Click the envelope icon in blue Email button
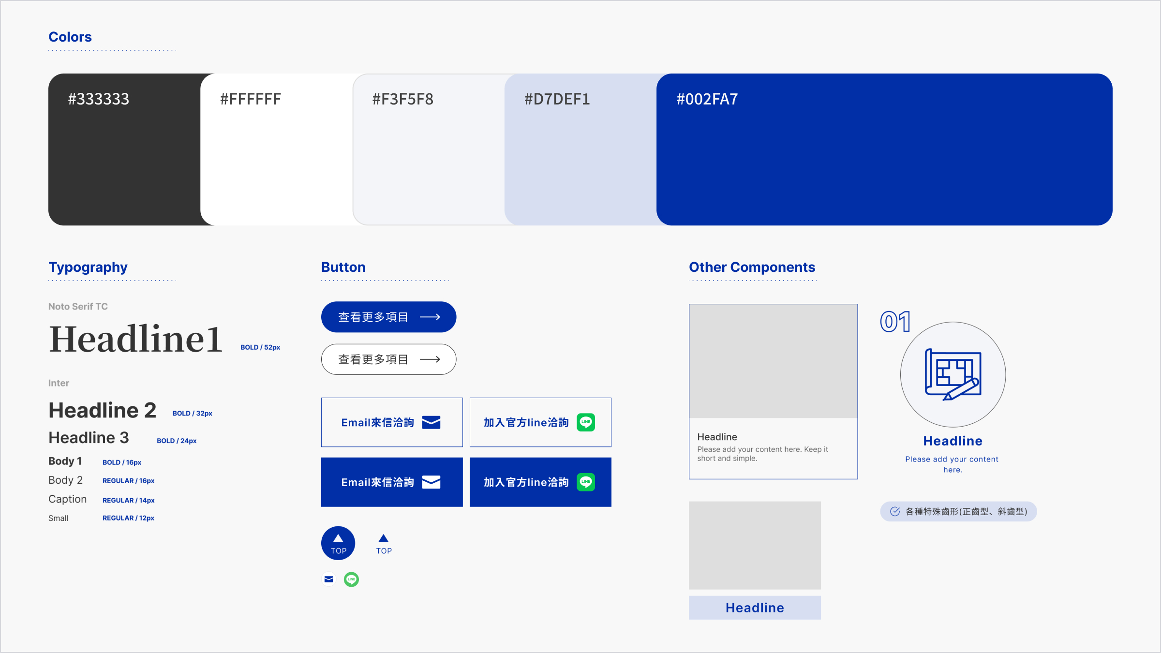Image resolution: width=1161 pixels, height=653 pixels. pos(431,482)
